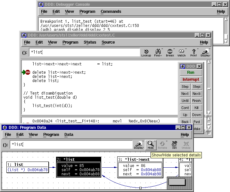Click DDD icon on command tool panel
The height and width of the screenshot is (192, 230).
coord(183,66)
